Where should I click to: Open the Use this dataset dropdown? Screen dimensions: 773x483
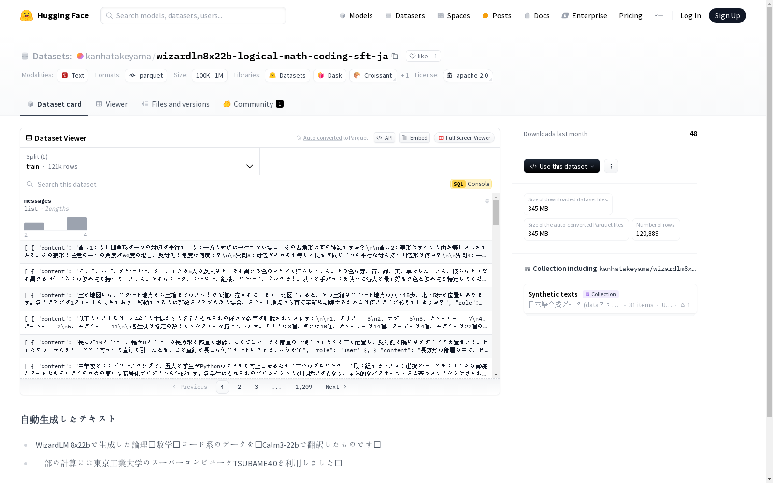[x=562, y=166]
